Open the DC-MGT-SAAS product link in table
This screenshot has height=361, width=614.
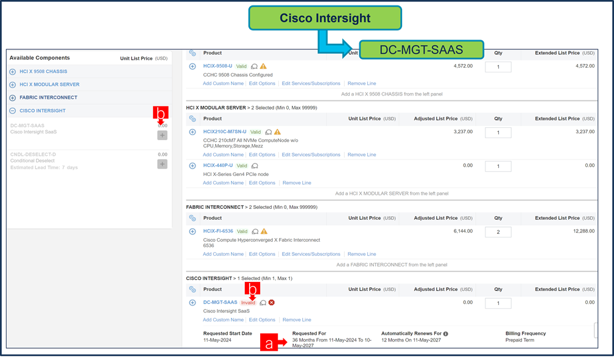pyautogui.click(x=220, y=303)
